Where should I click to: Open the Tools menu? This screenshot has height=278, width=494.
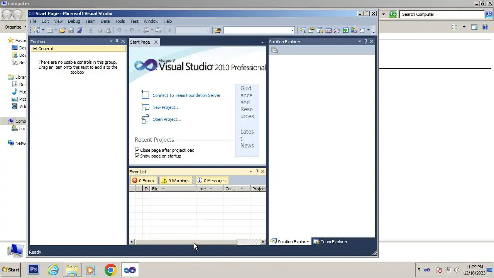tap(120, 21)
